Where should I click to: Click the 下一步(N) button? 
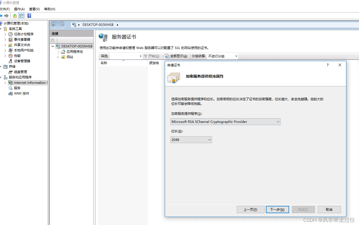pos(278,209)
